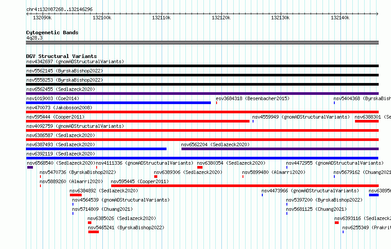The image size is (391, 249).
Task: Select nsv6562204 Sedlazeck2020 variant label
Action: [215, 144]
